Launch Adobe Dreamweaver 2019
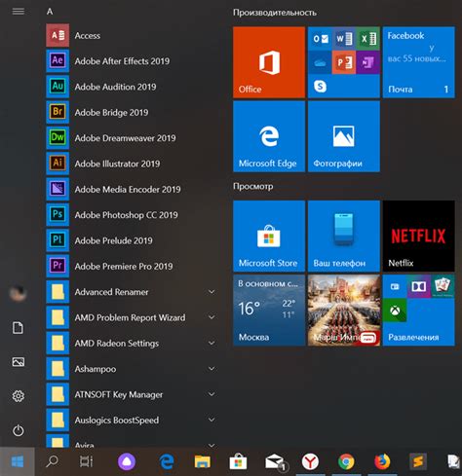 pyautogui.click(x=132, y=138)
